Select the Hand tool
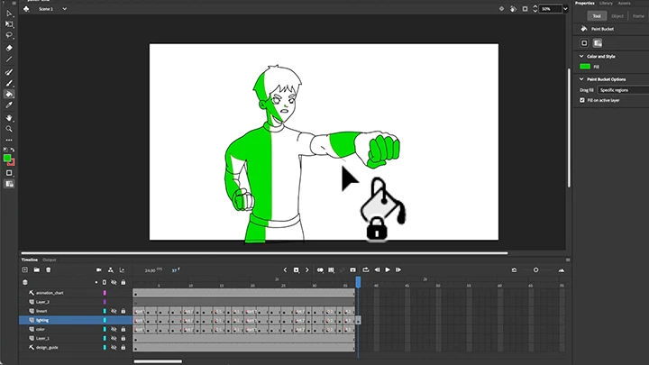The height and width of the screenshot is (365, 649). (9, 118)
